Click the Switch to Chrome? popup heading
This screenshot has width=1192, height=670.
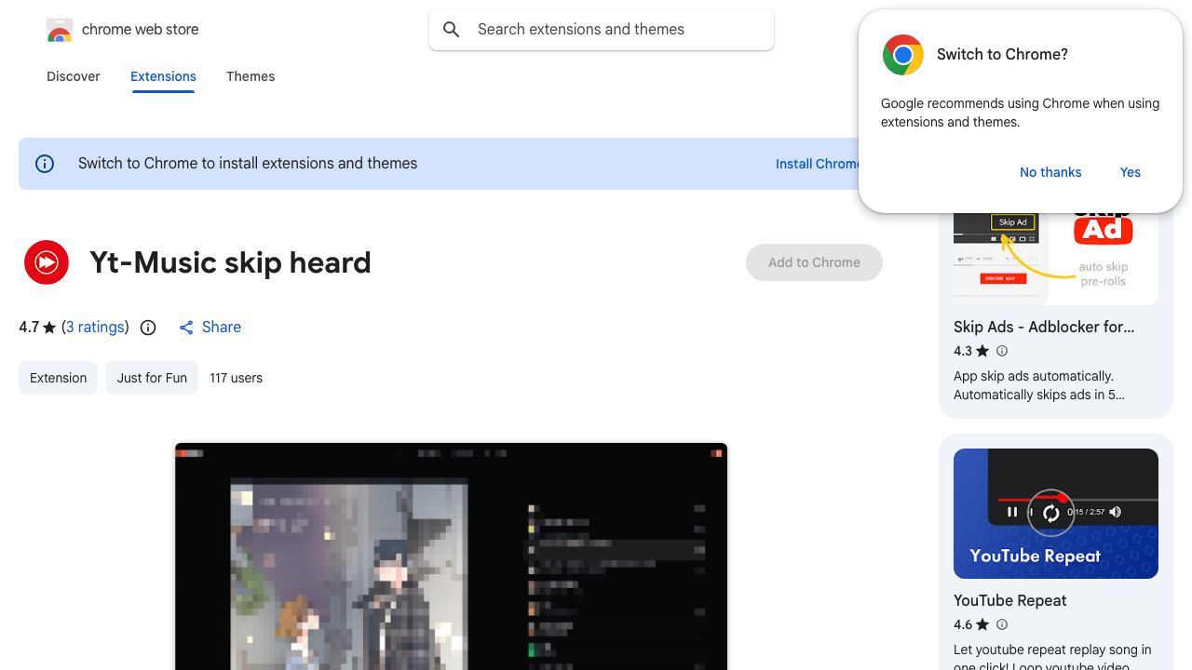click(1002, 55)
